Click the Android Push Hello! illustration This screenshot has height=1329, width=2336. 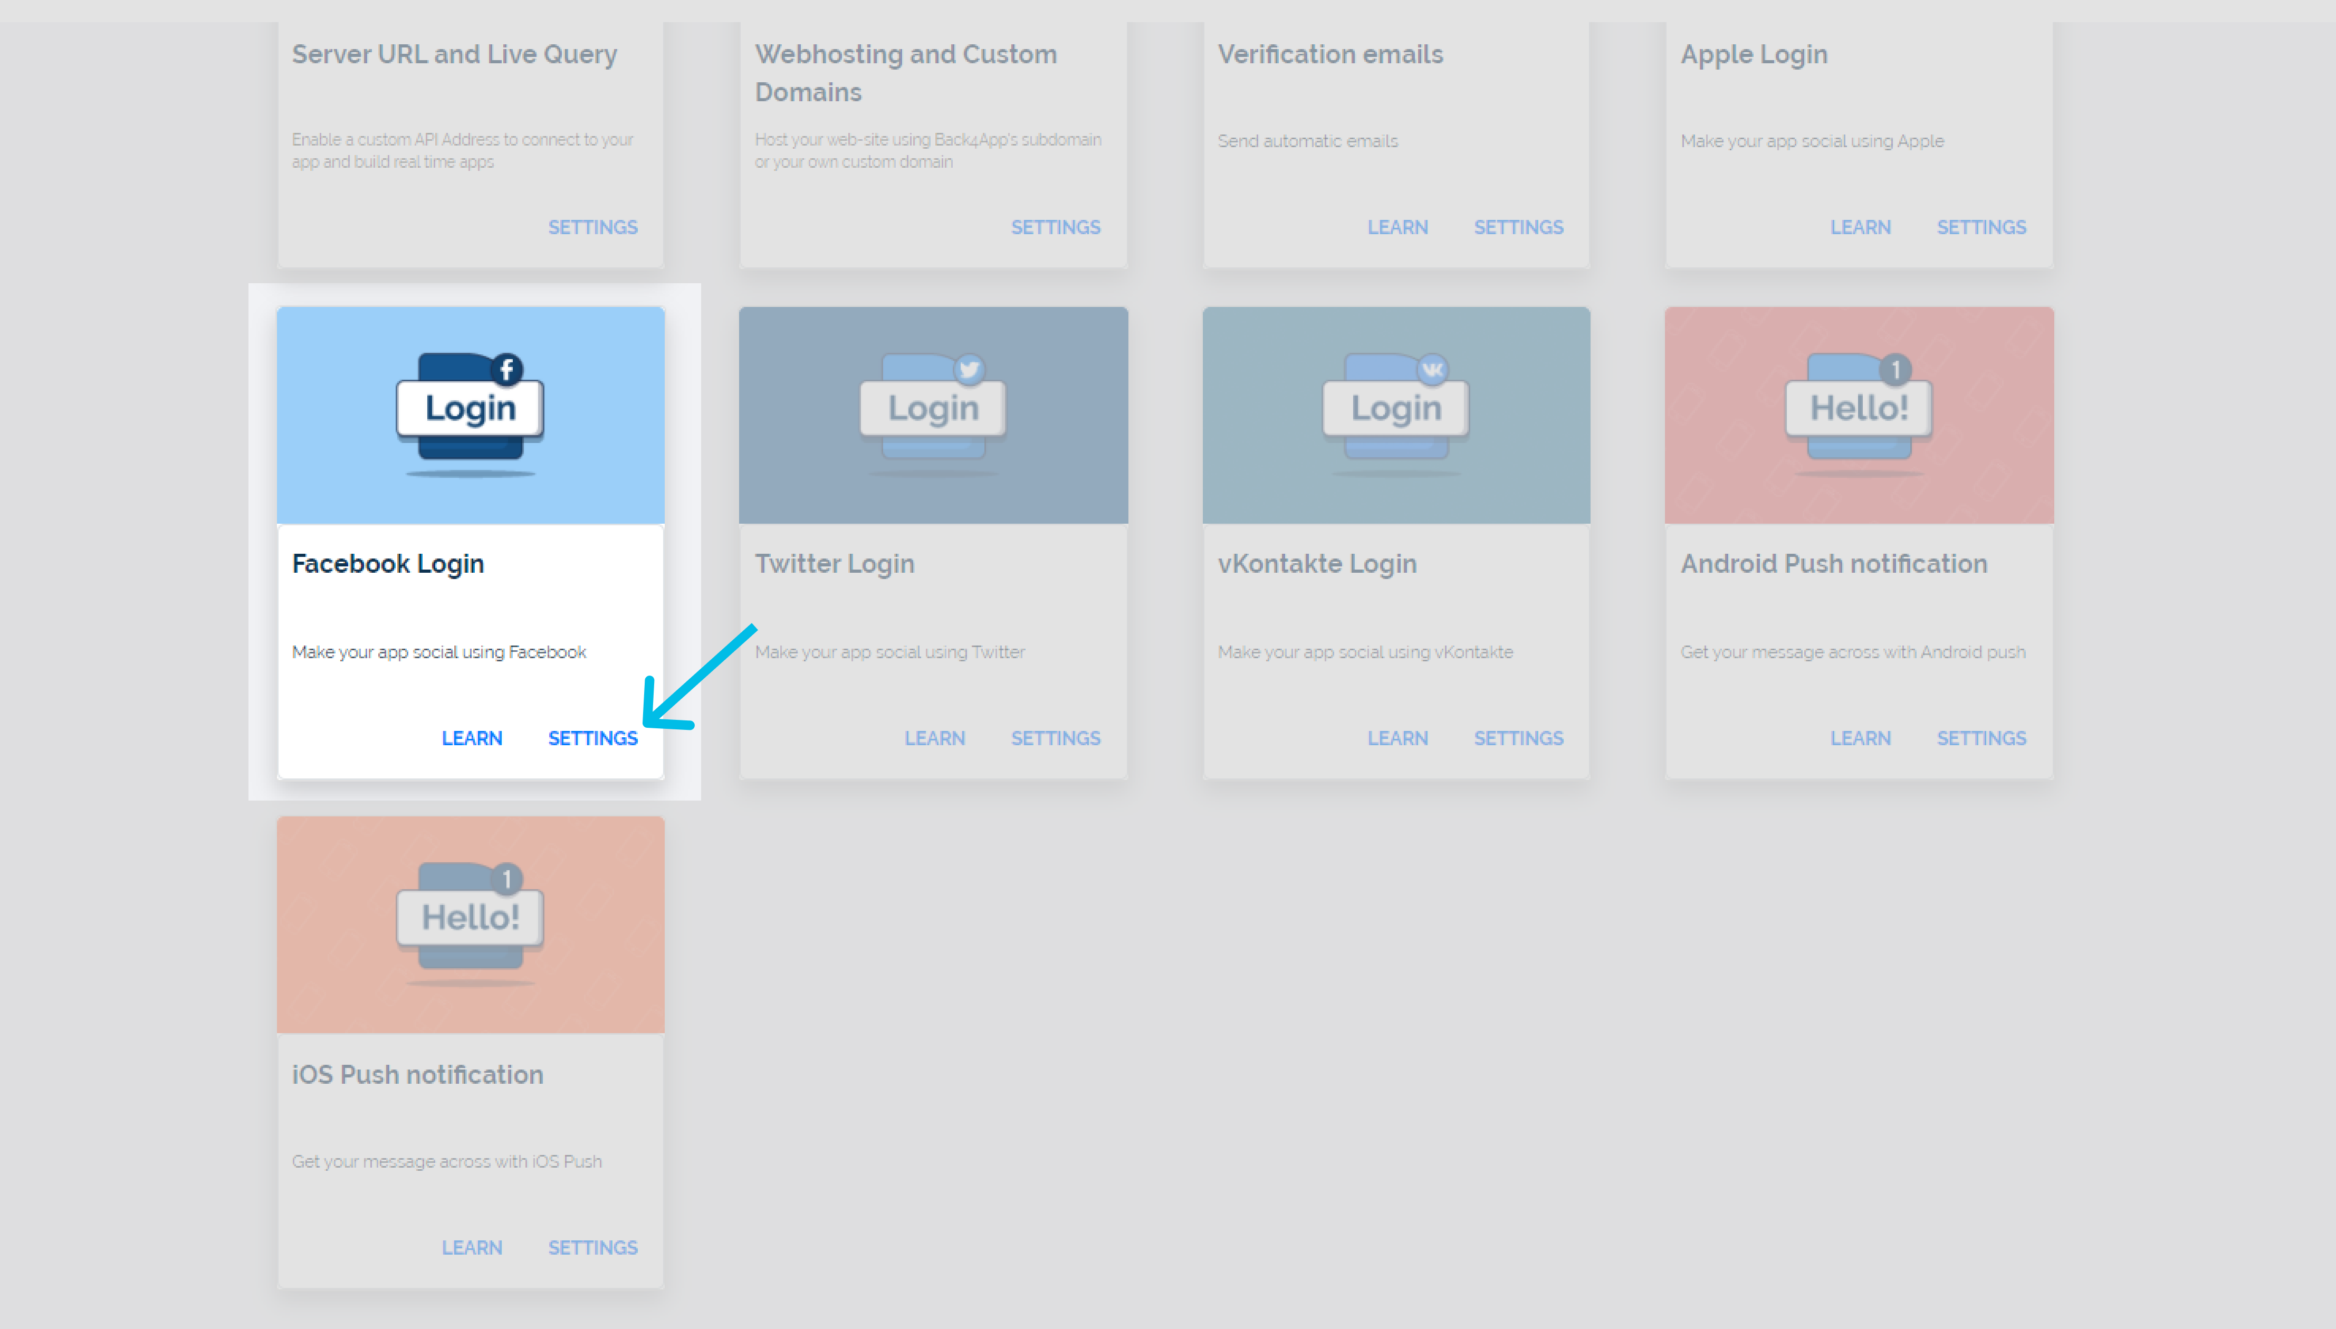(1859, 415)
